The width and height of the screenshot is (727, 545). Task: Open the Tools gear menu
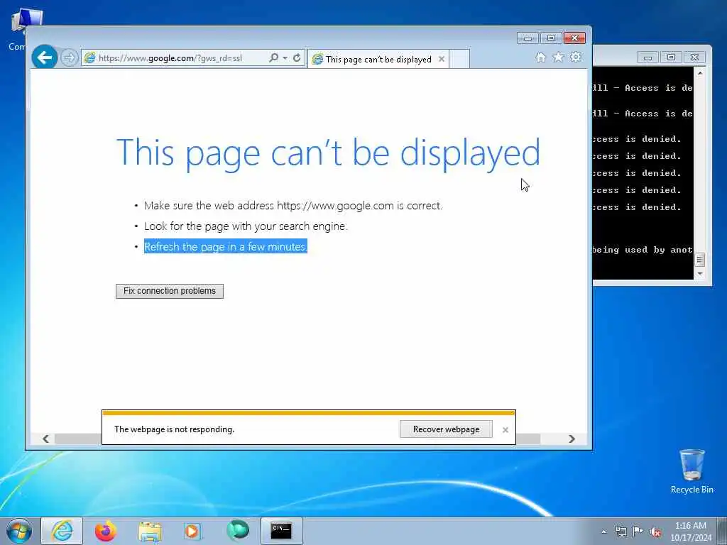(x=575, y=57)
